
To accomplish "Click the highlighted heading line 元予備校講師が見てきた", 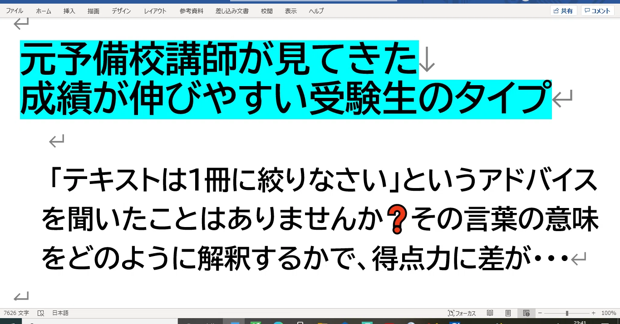I will [218, 59].
